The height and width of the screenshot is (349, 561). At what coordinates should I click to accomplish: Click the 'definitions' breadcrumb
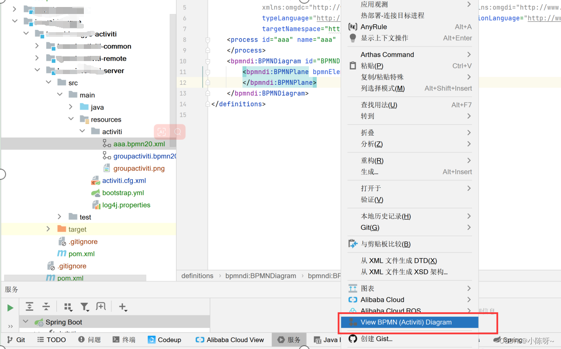197,276
